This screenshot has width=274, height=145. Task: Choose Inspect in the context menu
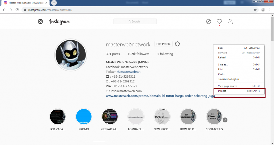point(239,91)
